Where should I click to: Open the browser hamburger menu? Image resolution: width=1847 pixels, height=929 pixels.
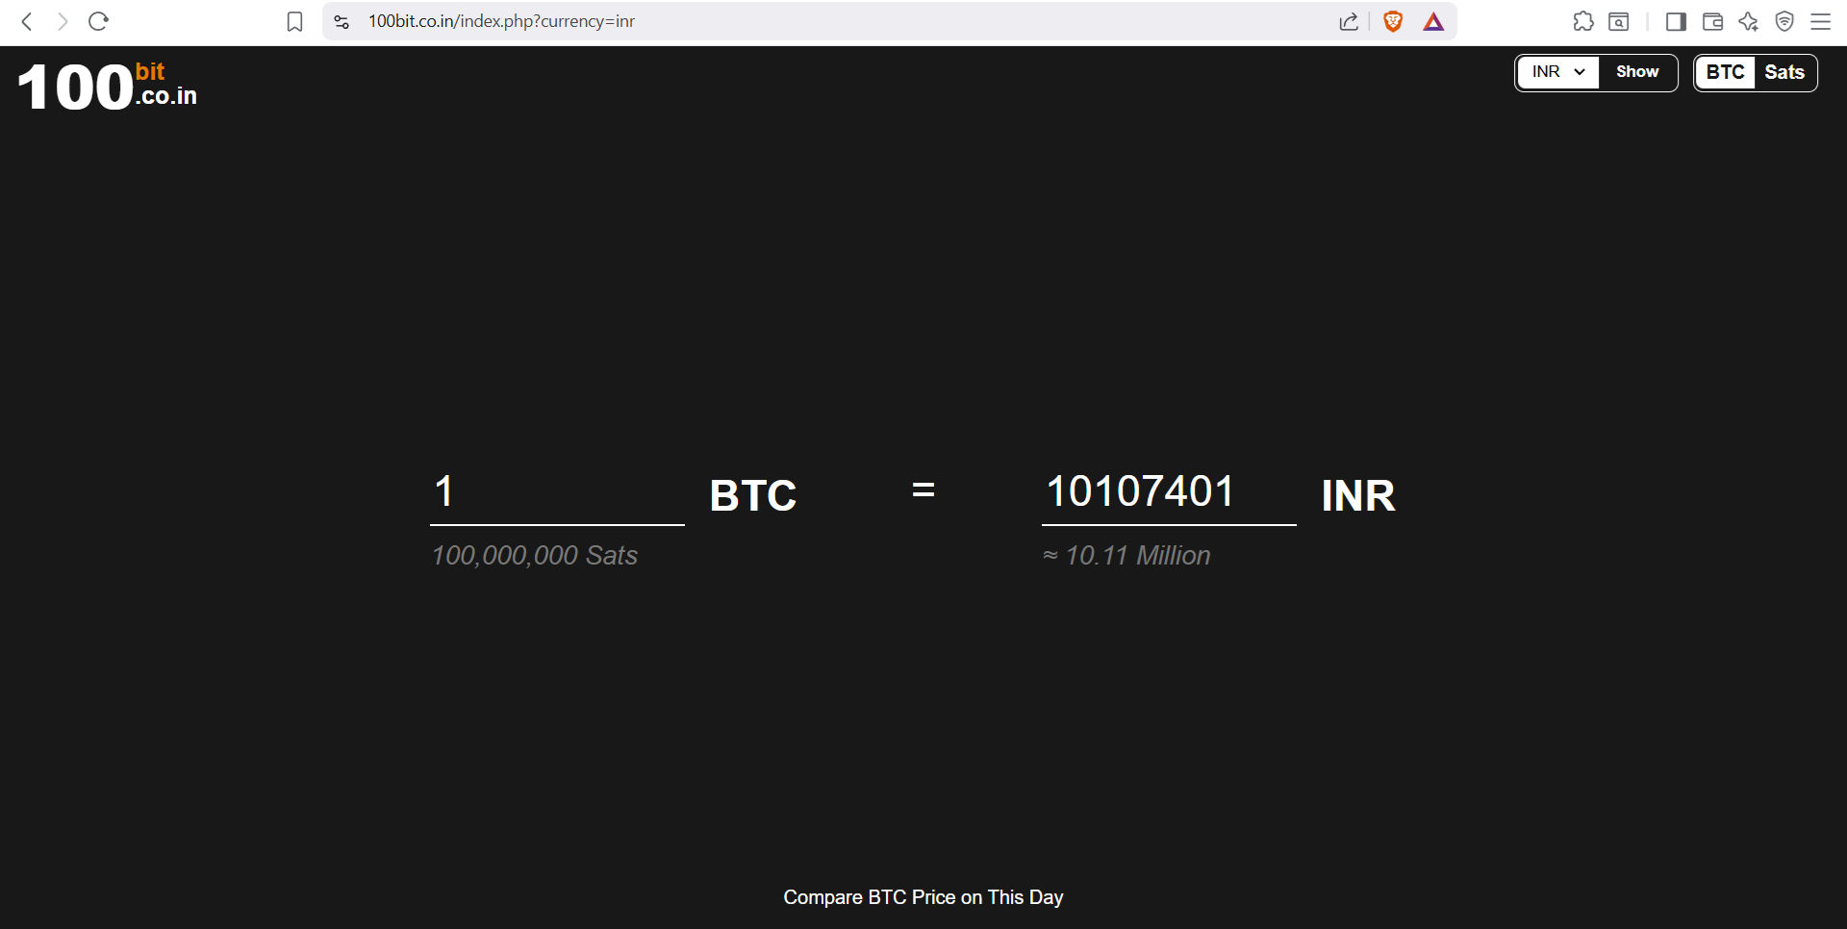(1820, 21)
